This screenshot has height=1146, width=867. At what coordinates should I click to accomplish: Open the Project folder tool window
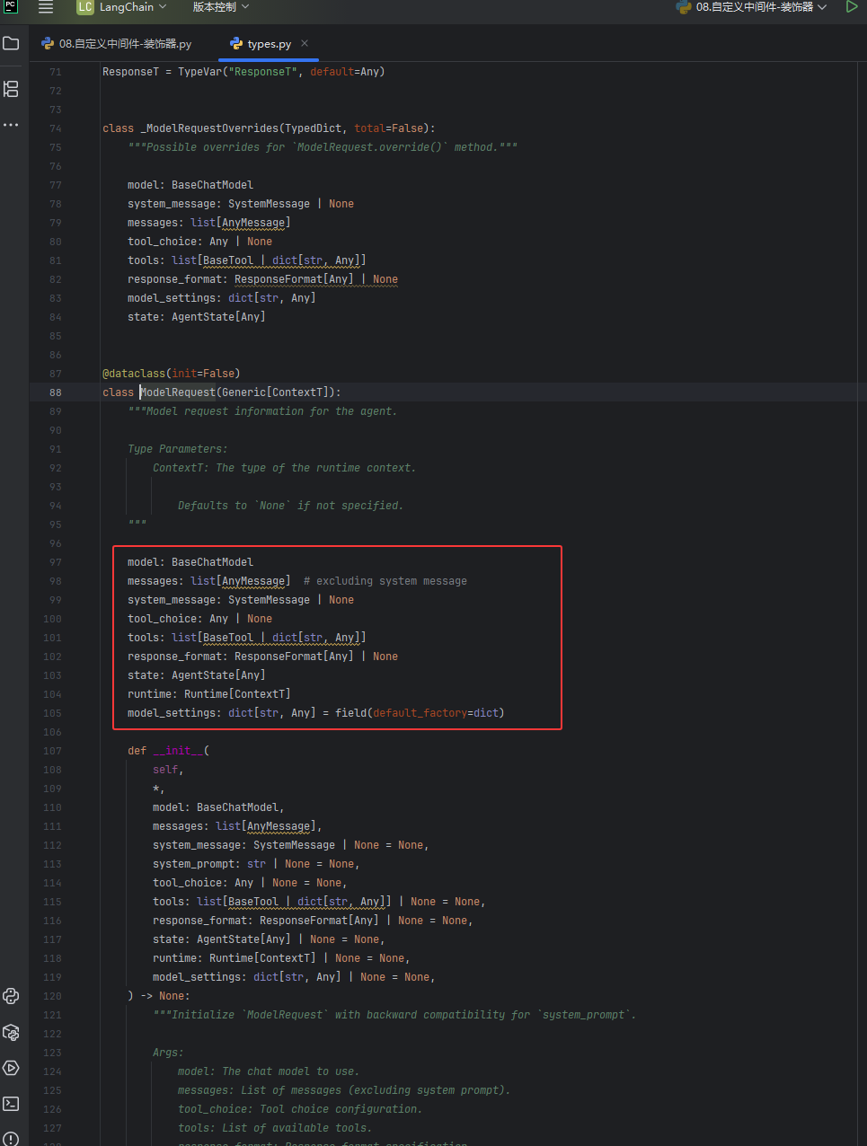click(11, 43)
